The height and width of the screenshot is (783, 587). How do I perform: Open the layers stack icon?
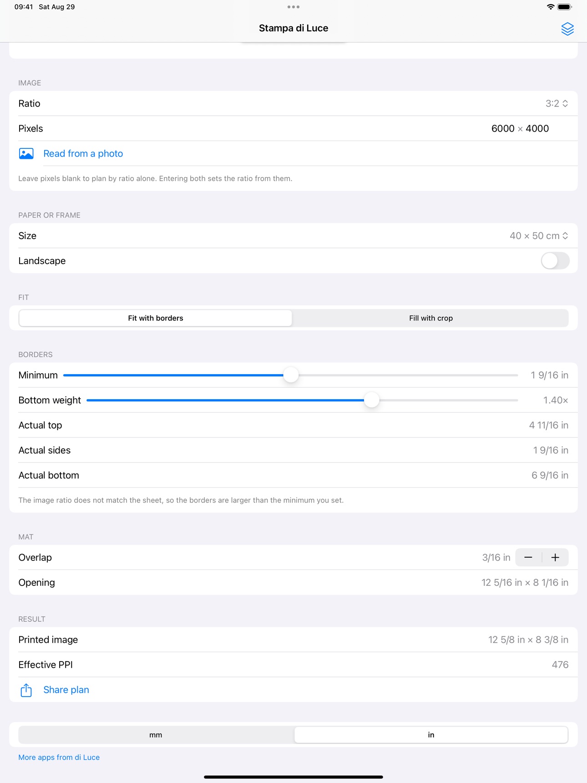point(567,29)
